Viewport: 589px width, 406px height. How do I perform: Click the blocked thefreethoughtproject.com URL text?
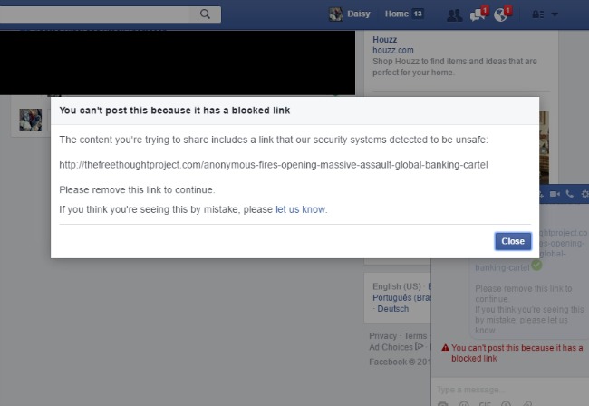[x=274, y=165]
